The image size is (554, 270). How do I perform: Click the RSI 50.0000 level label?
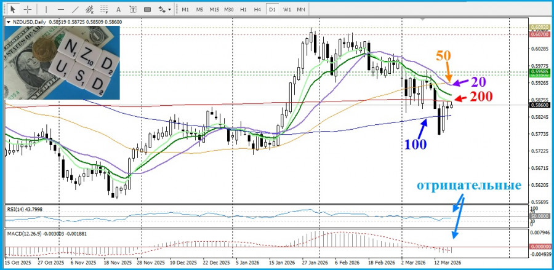pyautogui.click(x=539, y=216)
